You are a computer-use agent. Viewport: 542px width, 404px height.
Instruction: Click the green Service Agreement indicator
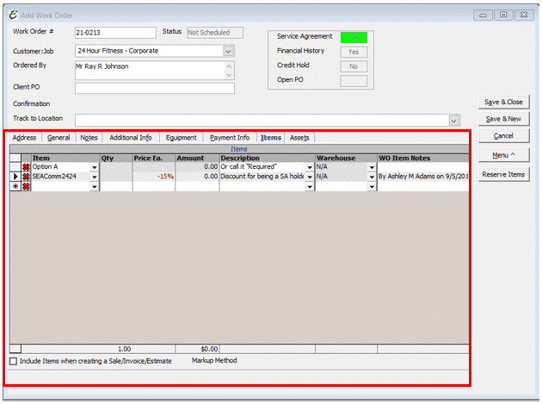click(x=354, y=37)
